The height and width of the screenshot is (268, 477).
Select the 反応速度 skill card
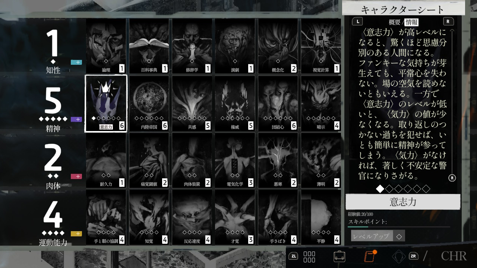pos(192,217)
